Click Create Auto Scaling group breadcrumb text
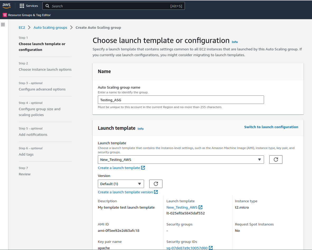This screenshot has height=250, width=312. [x=98, y=27]
